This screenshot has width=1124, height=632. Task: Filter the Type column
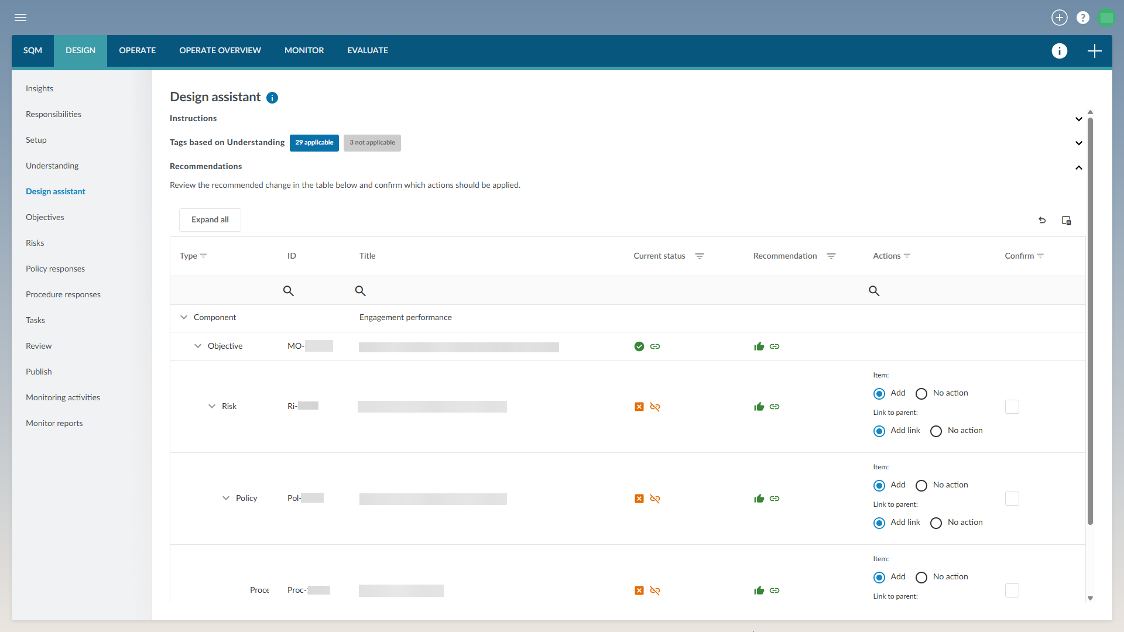pyautogui.click(x=203, y=256)
